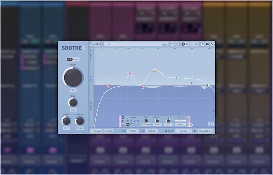This screenshot has width=273, height=175.
Task: Open the sidechain (sc) settings
Action: (94, 44)
